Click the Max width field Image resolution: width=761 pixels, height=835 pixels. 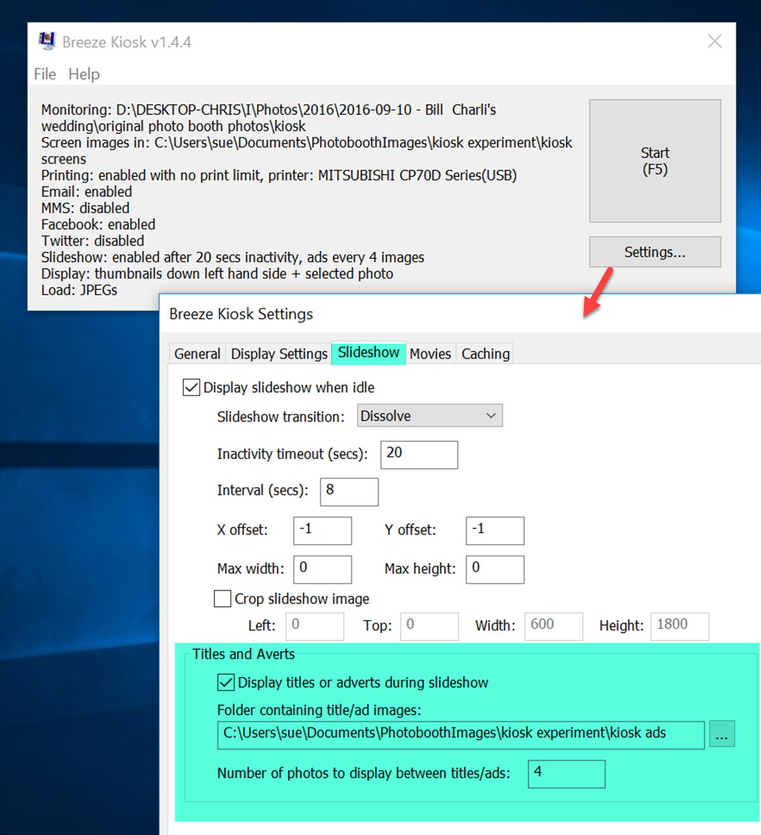point(323,569)
